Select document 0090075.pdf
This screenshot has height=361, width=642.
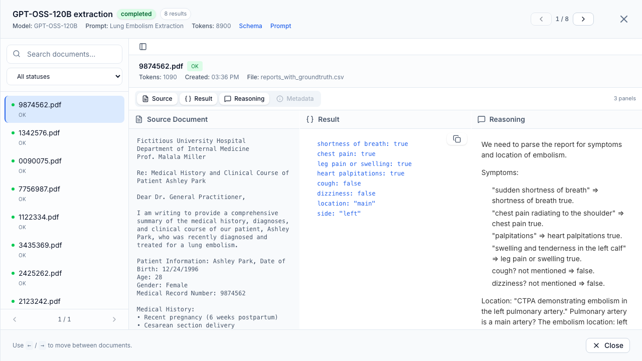pyautogui.click(x=64, y=165)
